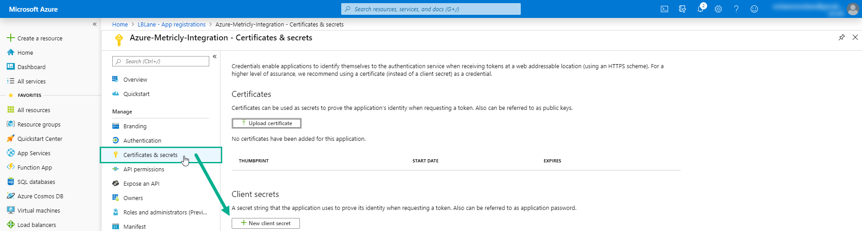
Task: Open feedback smiley icon
Action: [x=754, y=9]
